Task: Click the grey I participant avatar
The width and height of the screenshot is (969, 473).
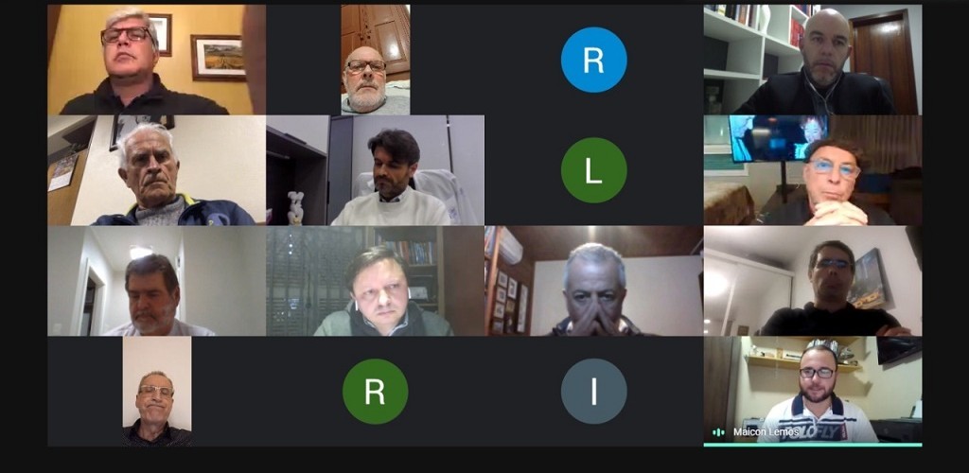Action: [594, 391]
